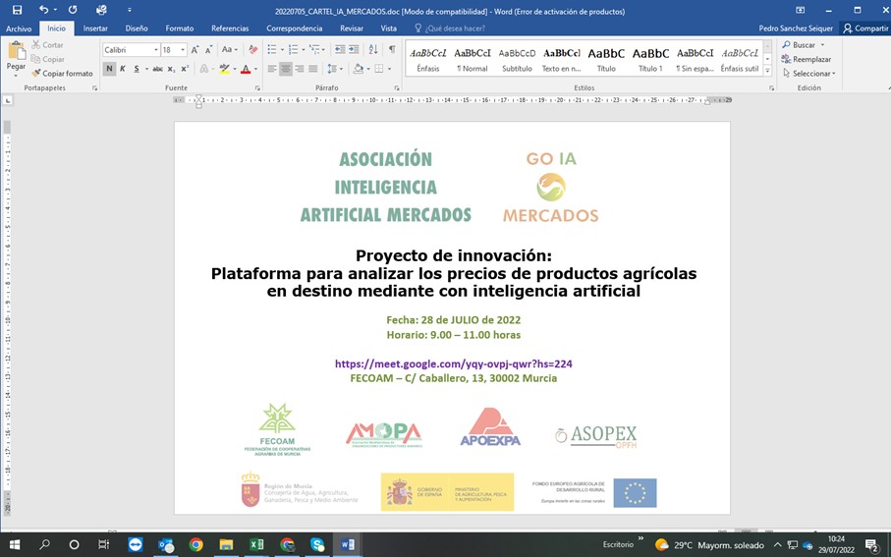Open the taskbar notification center
Image resolution: width=891 pixels, height=557 pixels.
pyautogui.click(x=872, y=545)
